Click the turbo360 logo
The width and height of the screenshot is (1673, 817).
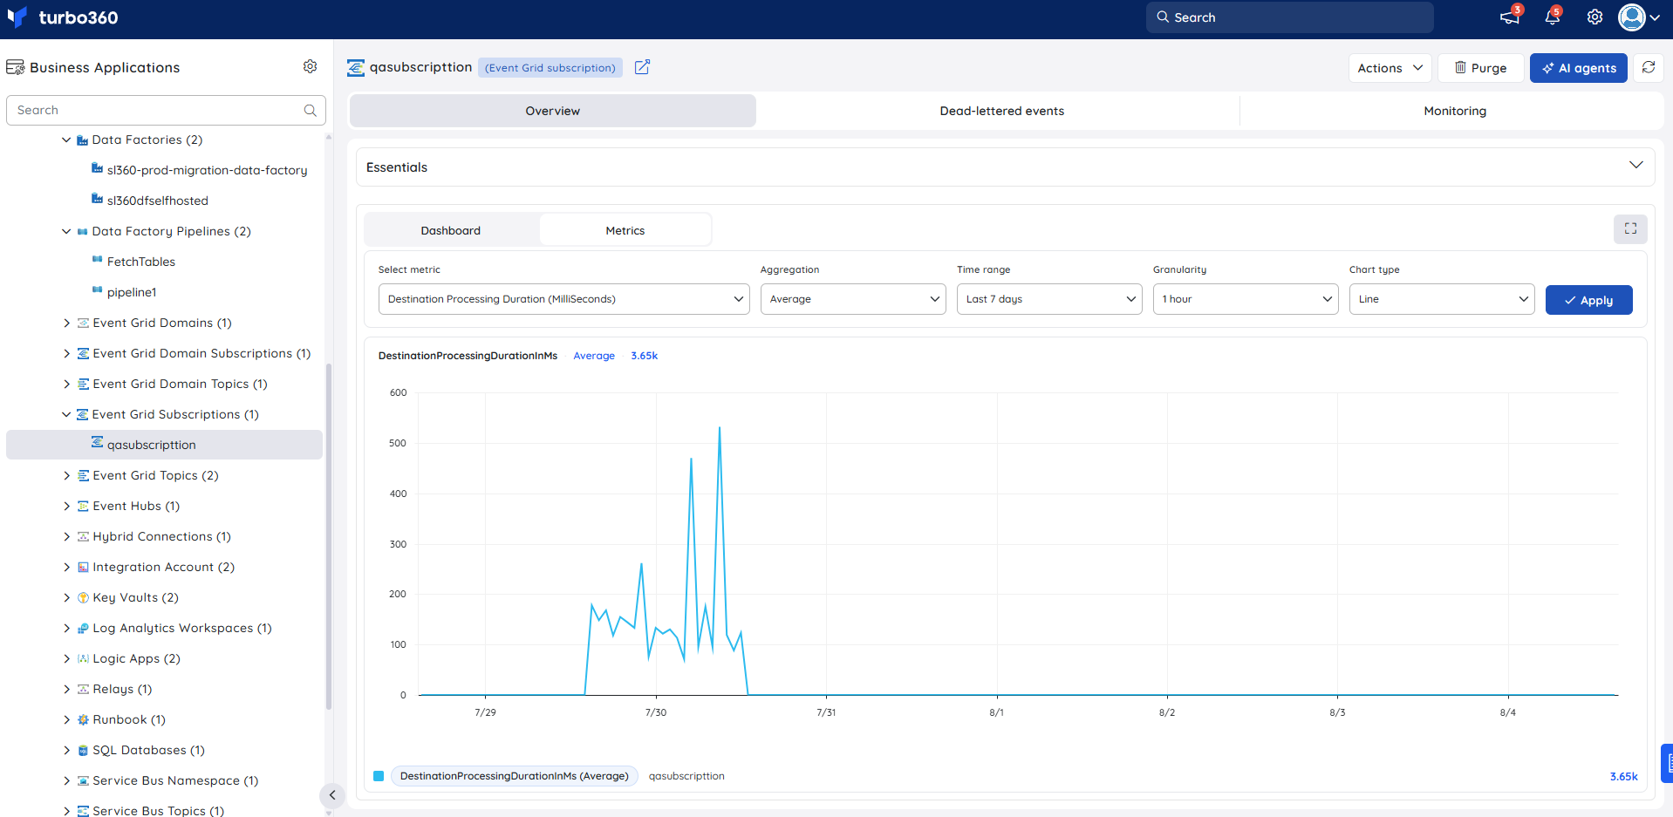point(62,17)
